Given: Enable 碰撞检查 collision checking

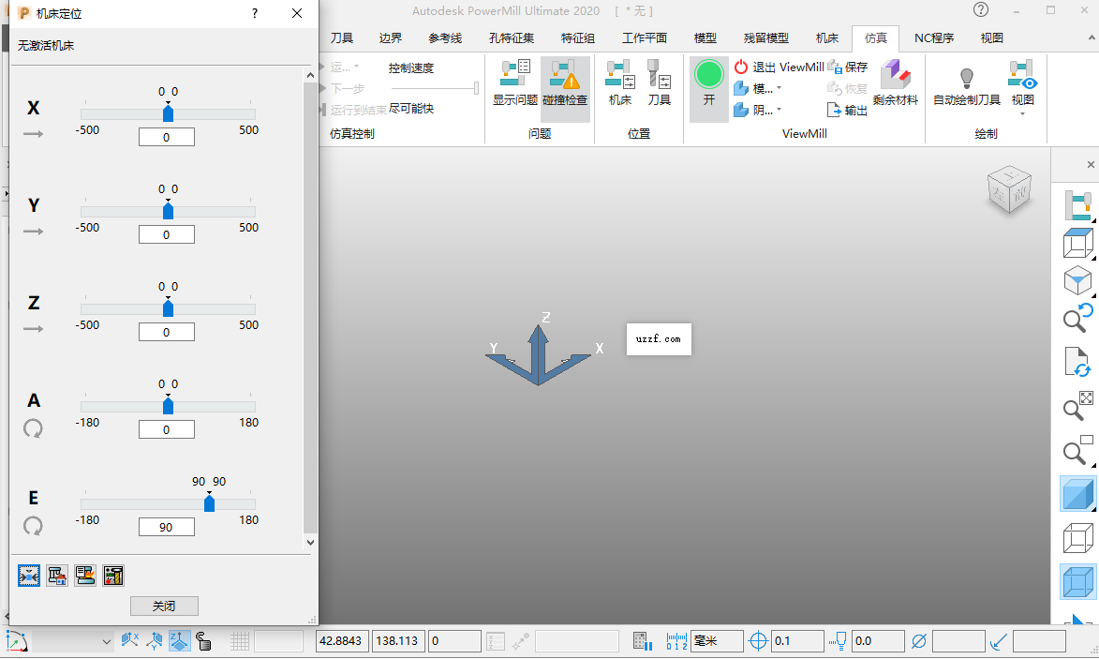Looking at the screenshot, I should point(565,84).
